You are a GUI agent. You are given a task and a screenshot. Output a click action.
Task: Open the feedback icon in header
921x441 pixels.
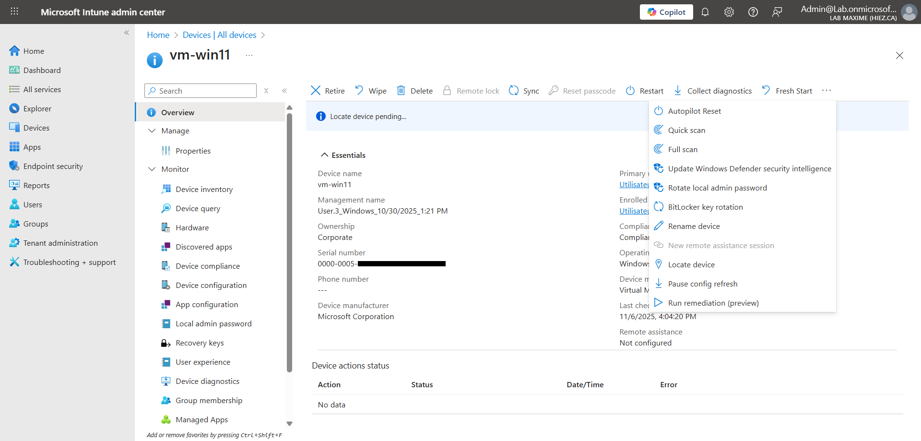coord(777,12)
